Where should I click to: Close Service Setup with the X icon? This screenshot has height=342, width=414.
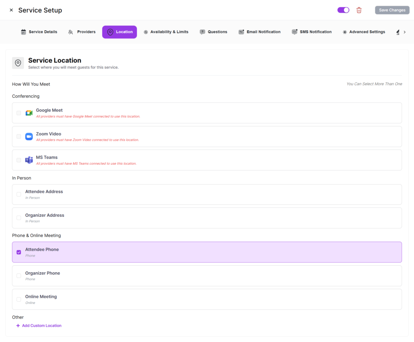(11, 10)
